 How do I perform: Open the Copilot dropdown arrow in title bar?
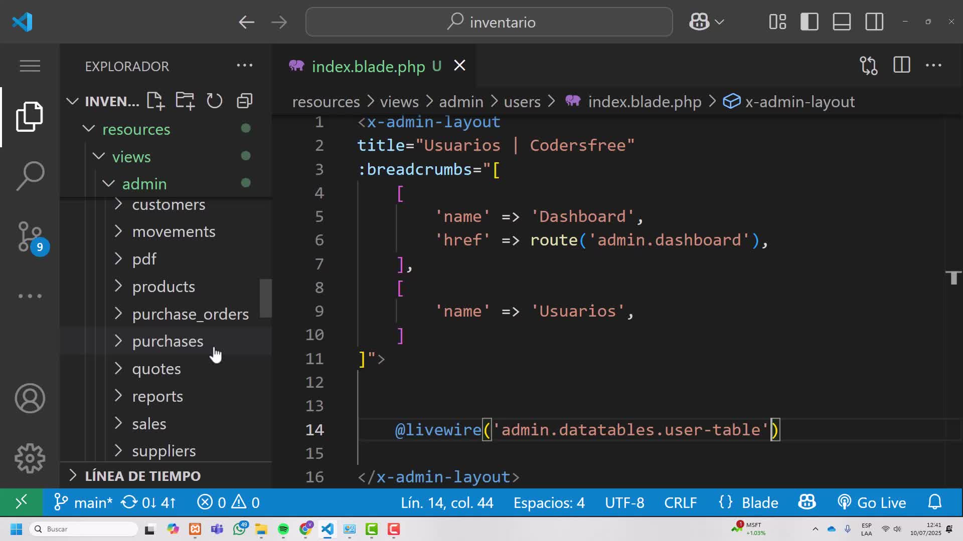(720, 22)
